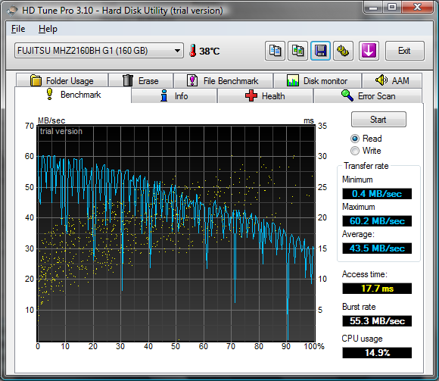Click the Burst rate value 55.3 MB/sec
This screenshot has width=439, height=381.
377,320
